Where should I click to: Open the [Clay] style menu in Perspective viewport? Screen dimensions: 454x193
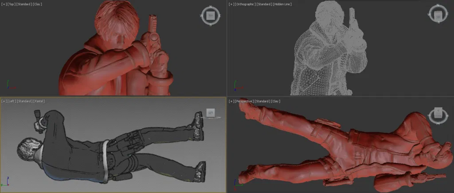pos(276,101)
